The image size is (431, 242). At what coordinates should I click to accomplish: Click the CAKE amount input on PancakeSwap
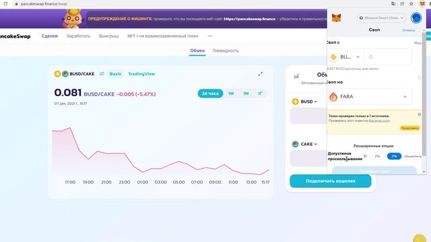coord(308,159)
